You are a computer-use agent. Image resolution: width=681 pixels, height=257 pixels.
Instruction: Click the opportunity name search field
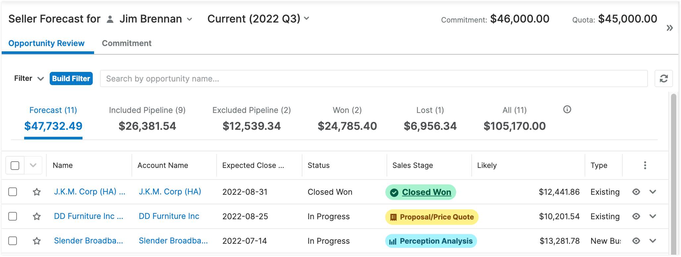(374, 78)
